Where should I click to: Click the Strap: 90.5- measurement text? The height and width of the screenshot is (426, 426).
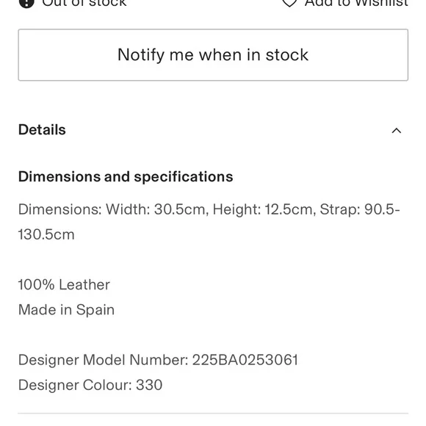(360, 209)
